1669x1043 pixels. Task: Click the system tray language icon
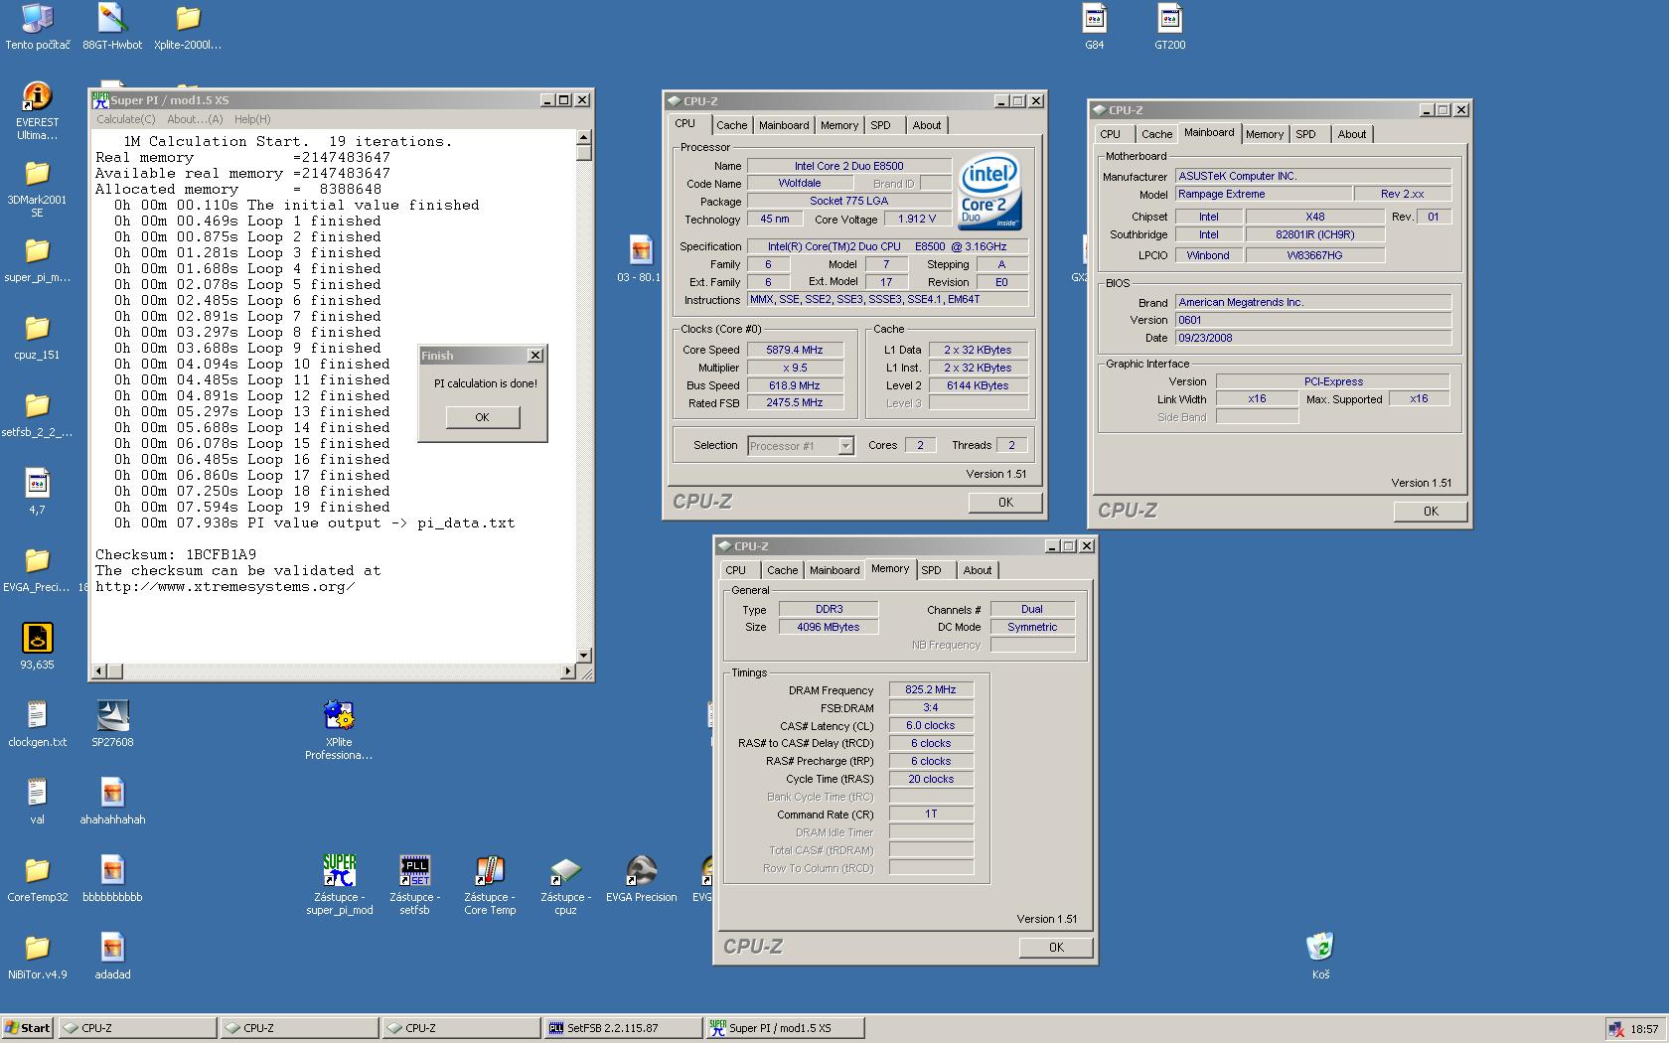click(x=1616, y=1029)
